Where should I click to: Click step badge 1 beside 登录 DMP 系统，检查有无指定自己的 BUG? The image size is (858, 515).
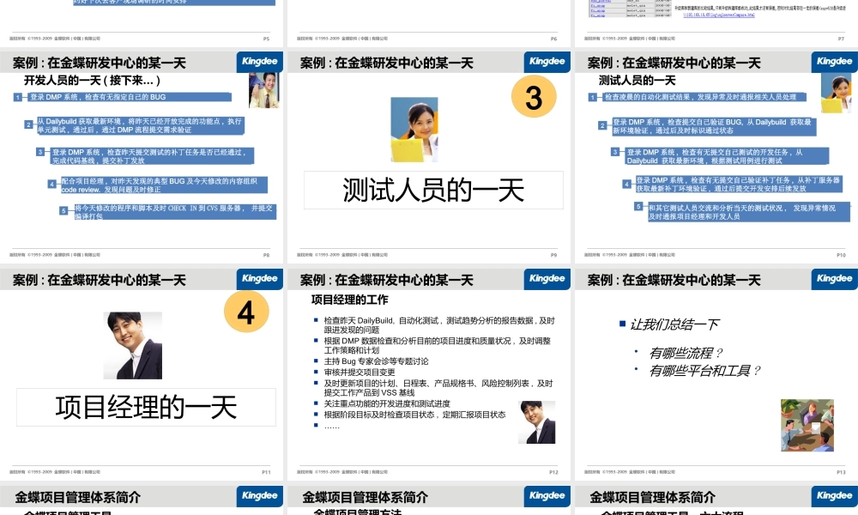[x=18, y=97]
